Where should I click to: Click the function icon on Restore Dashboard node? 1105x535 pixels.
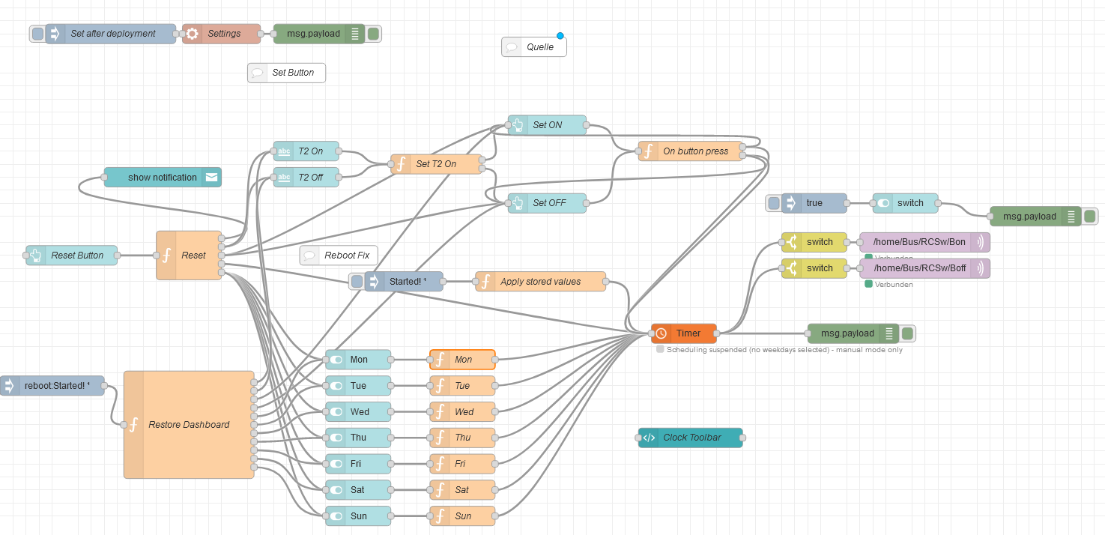pyautogui.click(x=133, y=425)
